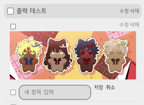Click 삭제 for the image item

(134, 25)
